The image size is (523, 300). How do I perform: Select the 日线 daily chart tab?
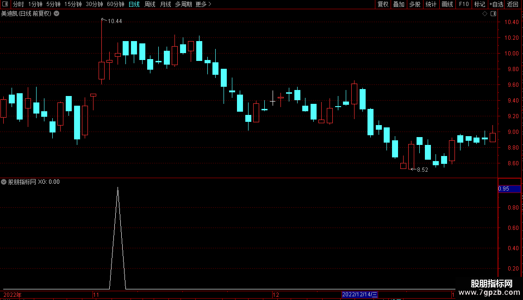tap(134, 4)
